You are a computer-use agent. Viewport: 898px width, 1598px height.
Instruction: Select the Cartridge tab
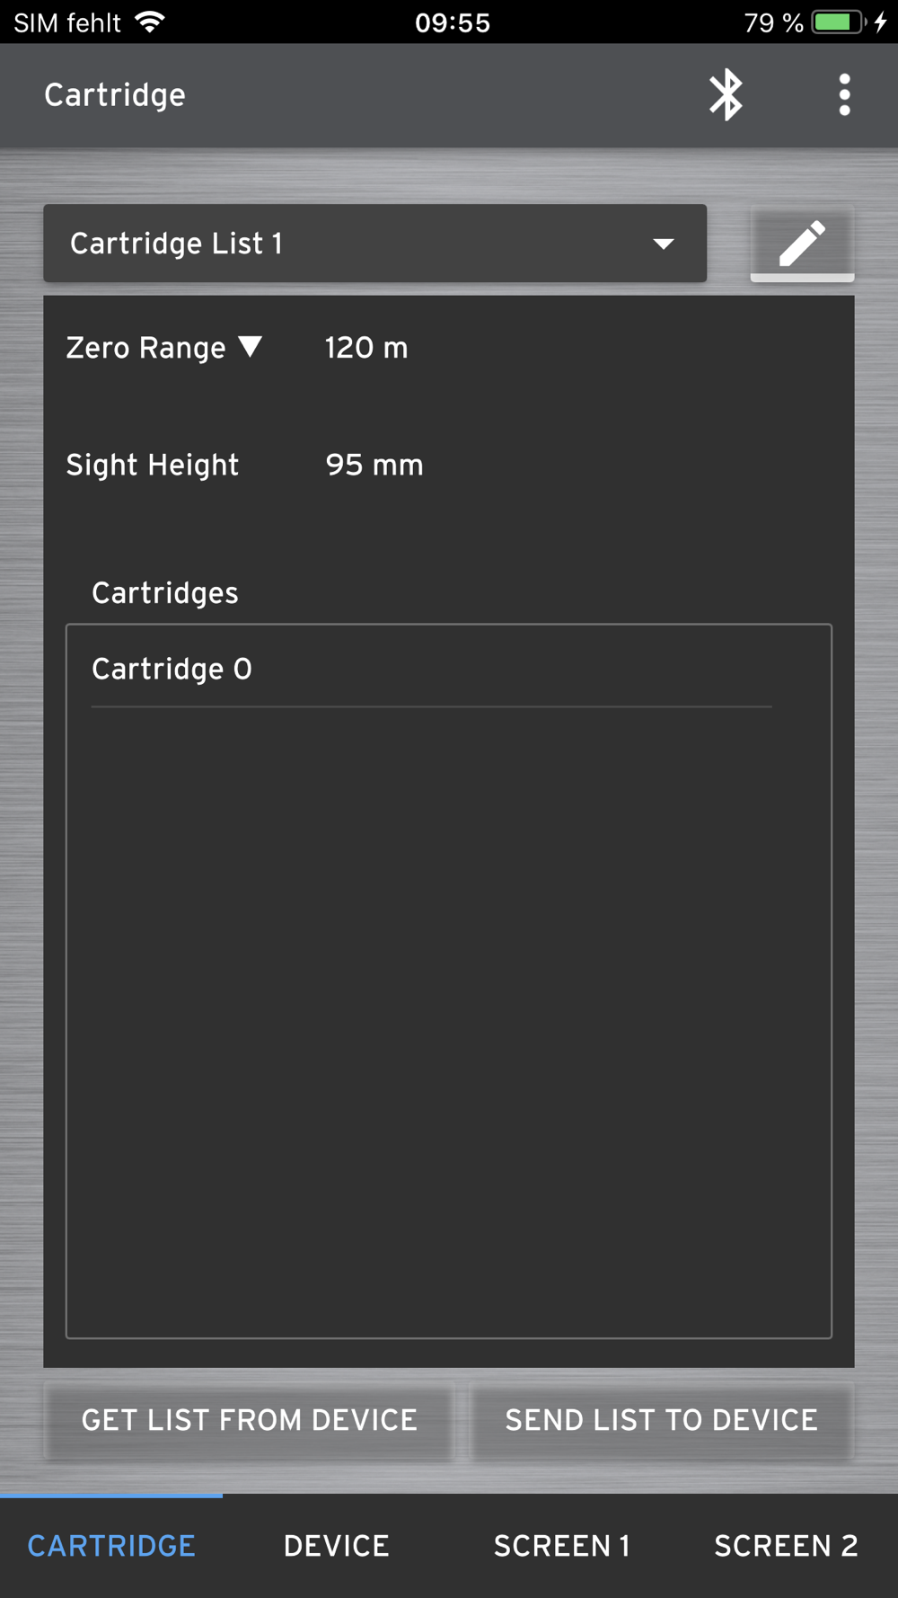click(111, 1545)
